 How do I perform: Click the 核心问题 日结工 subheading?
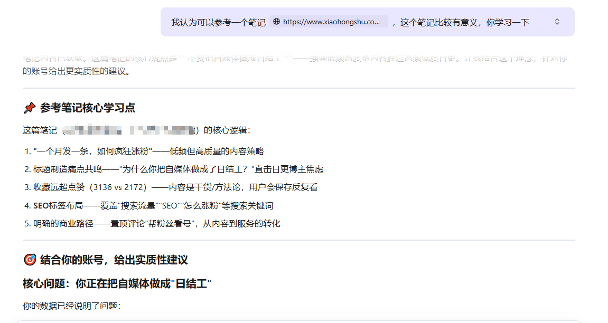(117, 284)
